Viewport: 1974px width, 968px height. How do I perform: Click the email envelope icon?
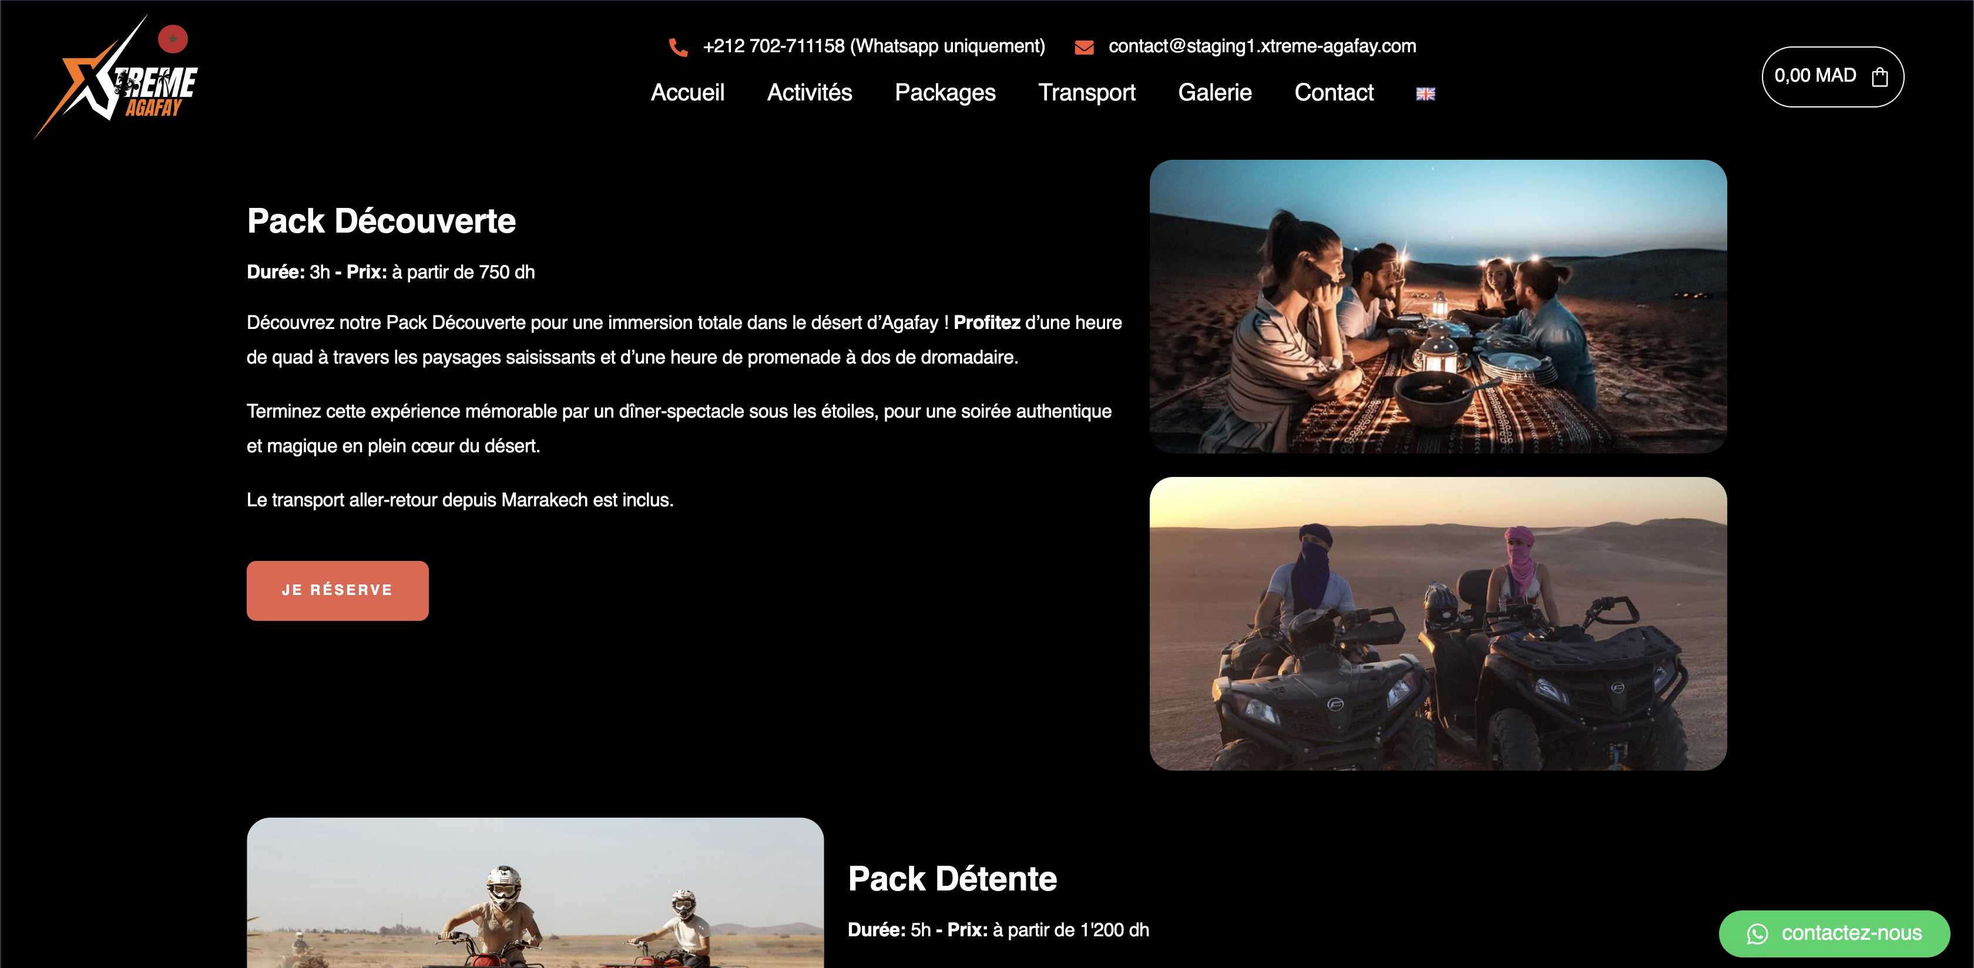coord(1083,48)
